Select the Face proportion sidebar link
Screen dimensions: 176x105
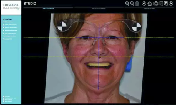click(7, 39)
